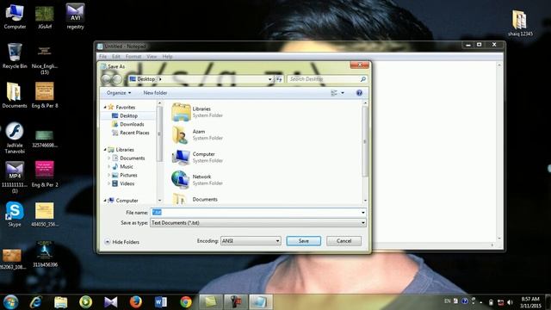This screenshot has height=310, width=551.
Task: Select the Network system folder in file list
Action: click(x=197, y=180)
